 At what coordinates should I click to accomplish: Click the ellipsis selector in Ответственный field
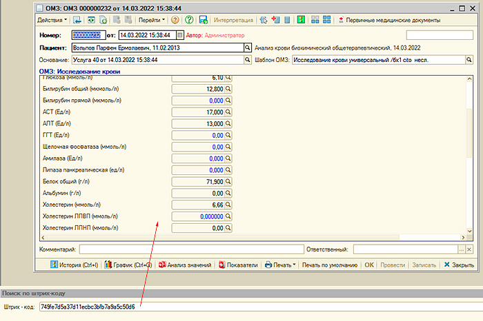pos(461,249)
